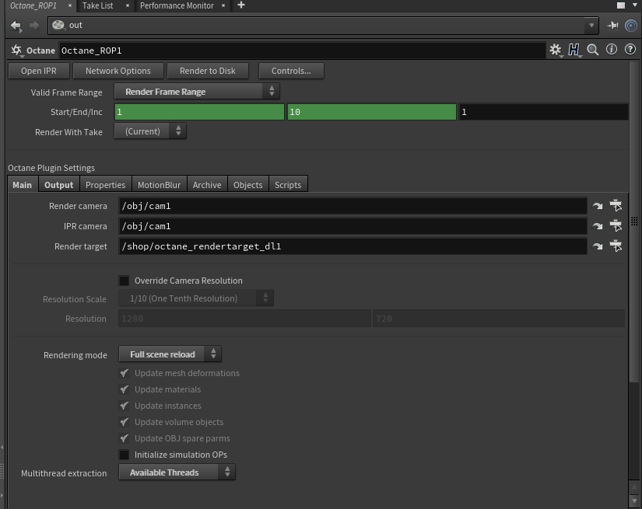Screen dimensions: 642x509
Task: Open the question mark help icon
Action: coord(630,50)
